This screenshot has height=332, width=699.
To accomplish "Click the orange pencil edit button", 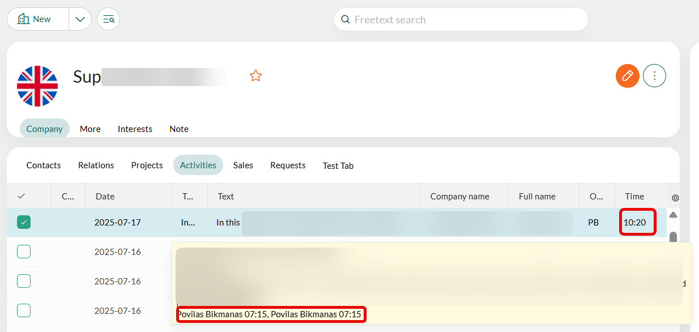I will 627,76.
